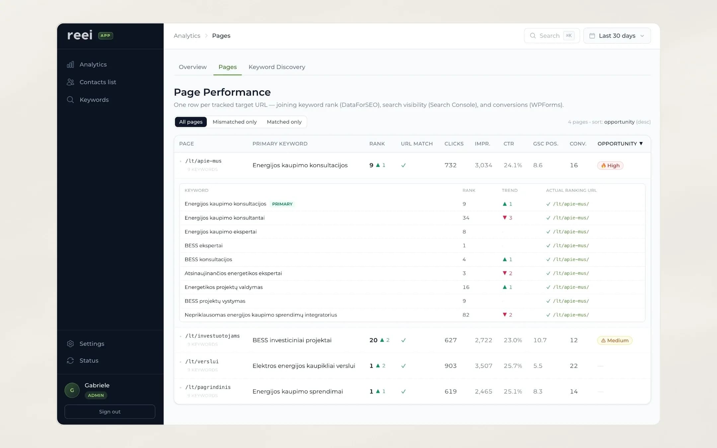Screen dimensions: 717x448
Task: Select keyword BESS projektų vystymas
Action: pyautogui.click(x=215, y=301)
